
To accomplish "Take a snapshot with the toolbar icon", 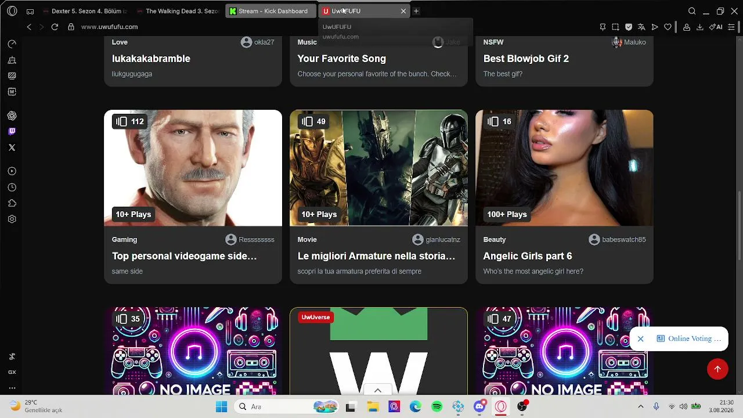I will [615, 27].
